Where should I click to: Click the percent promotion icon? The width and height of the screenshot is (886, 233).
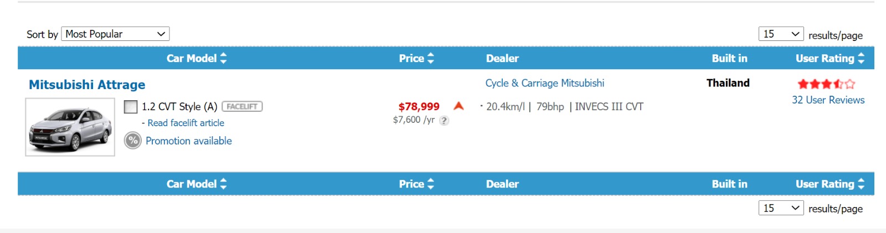(133, 141)
